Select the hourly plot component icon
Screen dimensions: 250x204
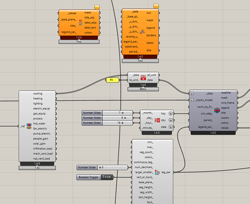[x=142, y=32]
